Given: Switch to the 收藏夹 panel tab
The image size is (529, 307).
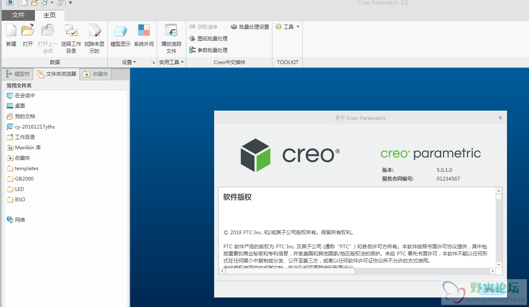Looking at the screenshot, I should [96, 74].
